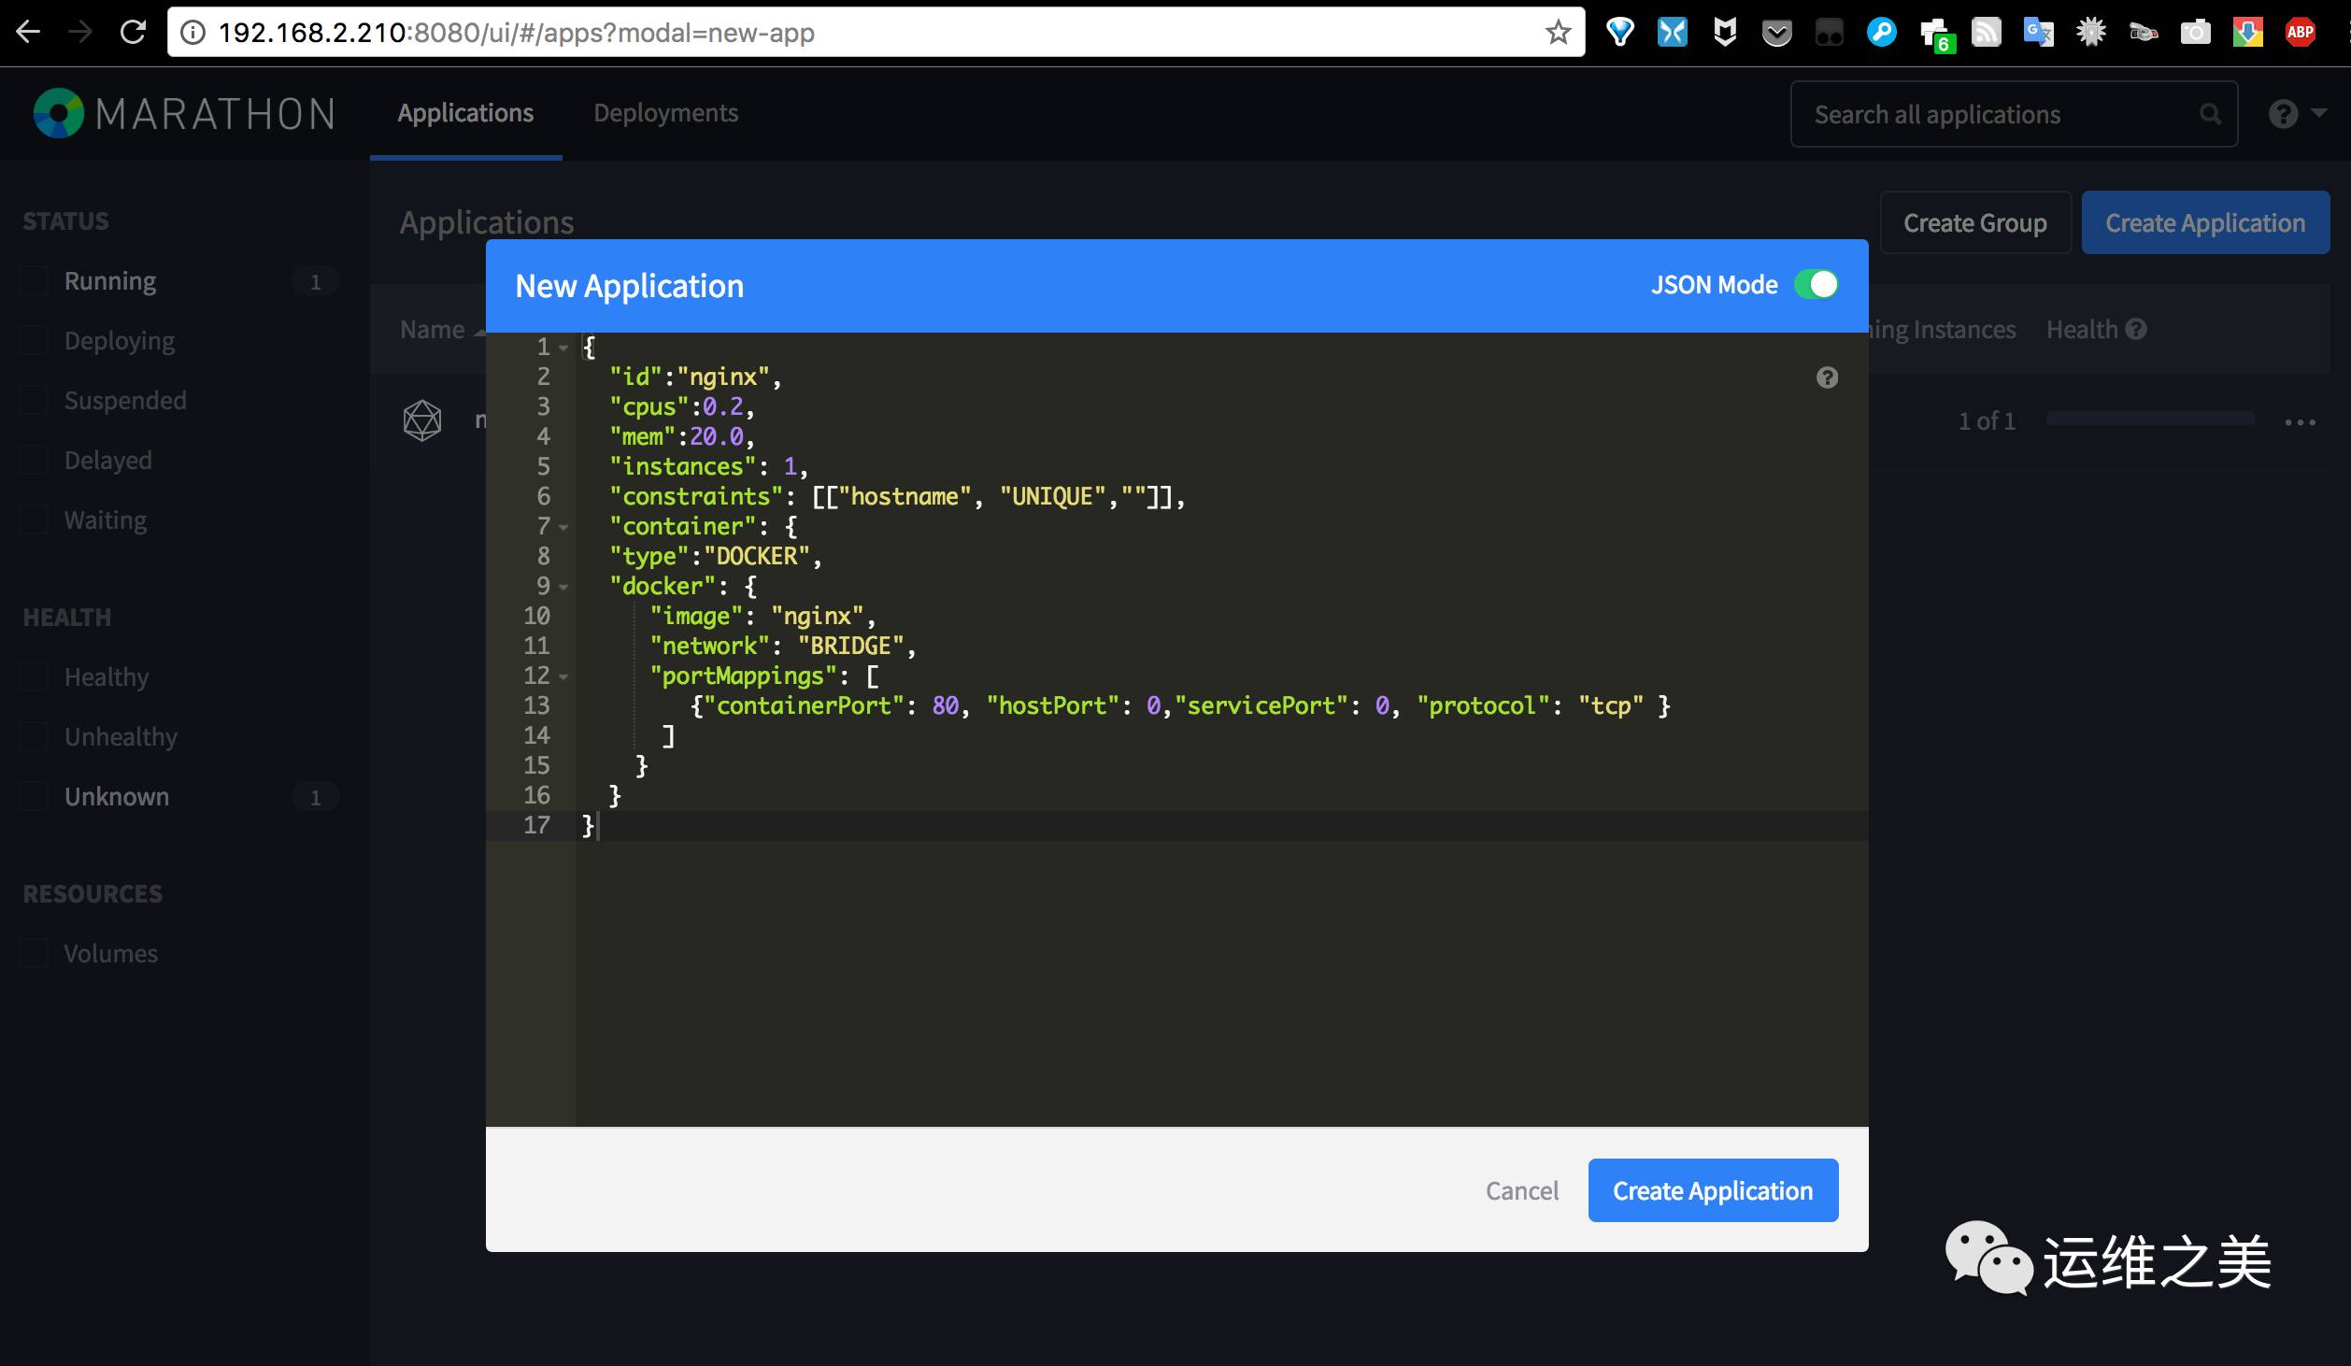Cancel the New Application dialog
Screen dimensions: 2351x1366
click(1522, 1190)
